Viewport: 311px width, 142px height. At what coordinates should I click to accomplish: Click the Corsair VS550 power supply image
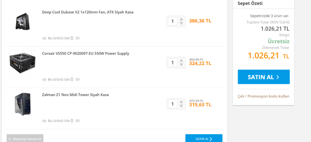click(x=22, y=63)
